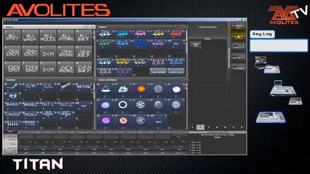Choose the multicoloured gobo palette 19

(x=123, y=90)
